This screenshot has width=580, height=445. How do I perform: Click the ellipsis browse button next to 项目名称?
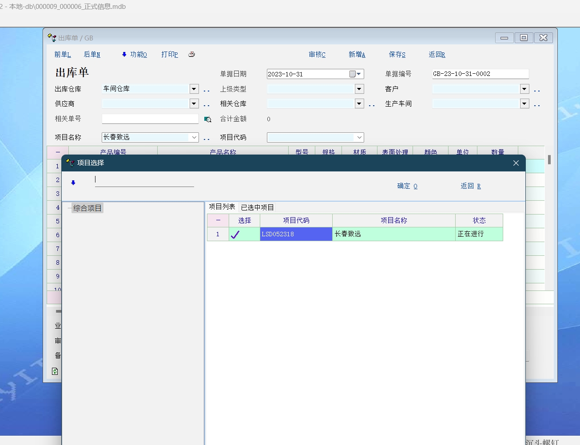207,138
